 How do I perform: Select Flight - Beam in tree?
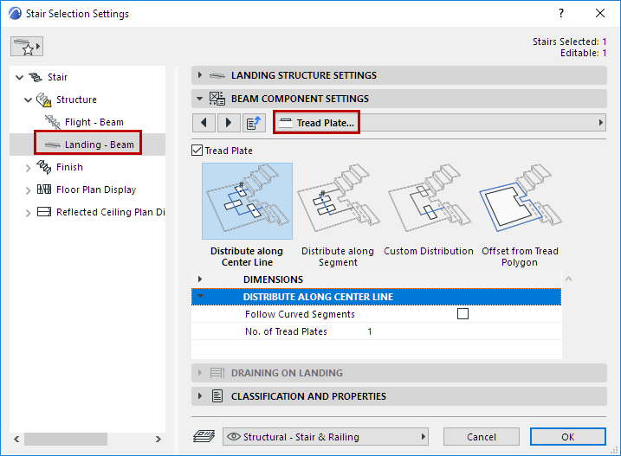click(94, 122)
